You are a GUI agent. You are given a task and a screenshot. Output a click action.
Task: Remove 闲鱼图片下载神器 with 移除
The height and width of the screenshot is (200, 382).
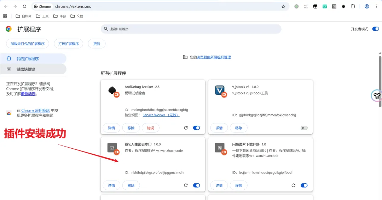pos(238,185)
